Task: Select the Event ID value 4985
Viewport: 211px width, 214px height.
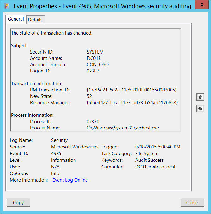Action: (56, 154)
